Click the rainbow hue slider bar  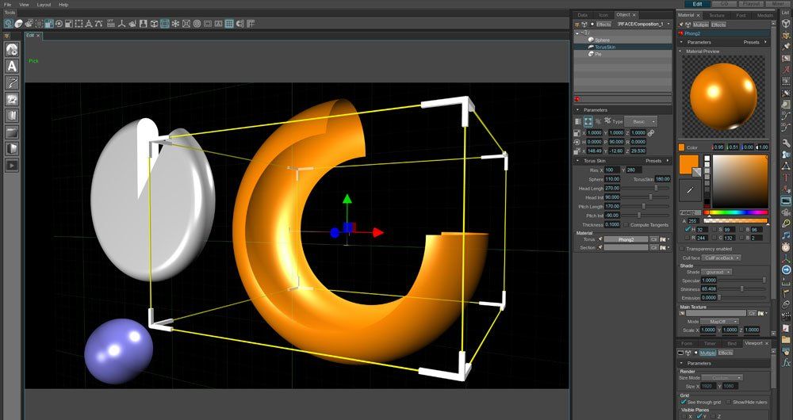point(736,212)
